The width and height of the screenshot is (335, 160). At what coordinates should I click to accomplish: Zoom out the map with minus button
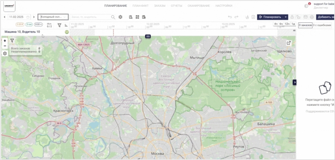(5, 46)
